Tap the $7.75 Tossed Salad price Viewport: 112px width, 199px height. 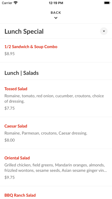click(9, 108)
